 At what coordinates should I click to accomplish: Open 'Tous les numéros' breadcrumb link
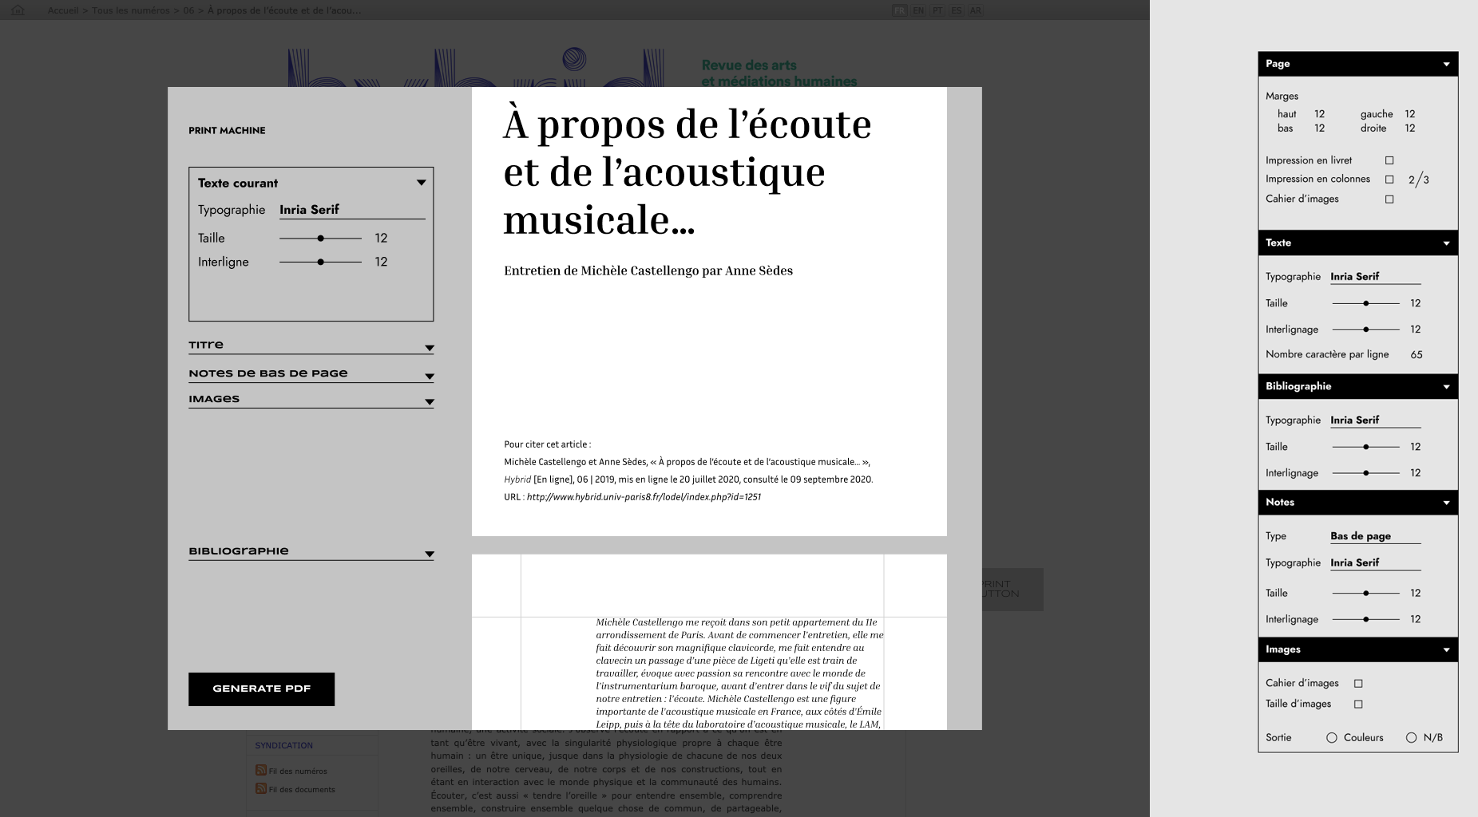pyautogui.click(x=130, y=10)
